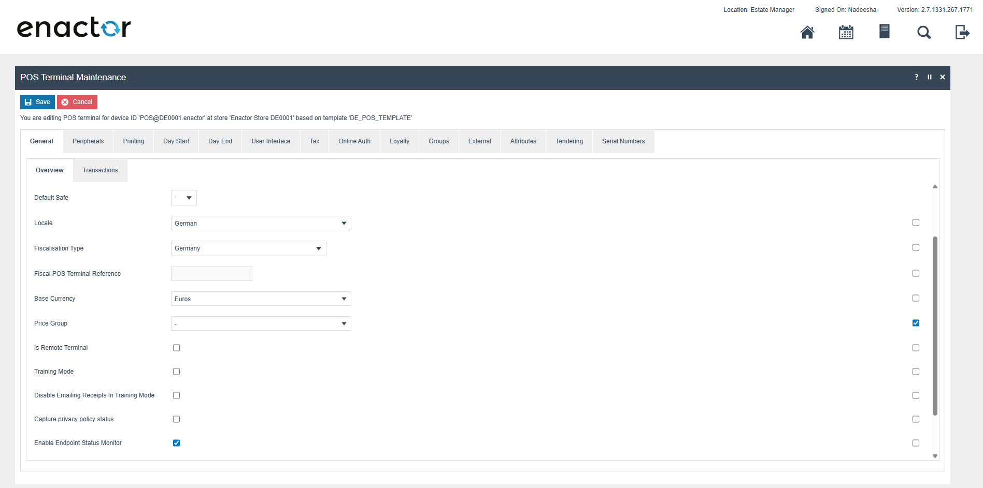Click the 'Signed On: Nadeesha' text
This screenshot has width=983, height=488.
point(846,10)
